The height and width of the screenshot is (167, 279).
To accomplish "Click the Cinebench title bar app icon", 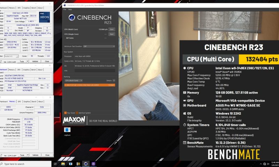I will pos(65,5).
